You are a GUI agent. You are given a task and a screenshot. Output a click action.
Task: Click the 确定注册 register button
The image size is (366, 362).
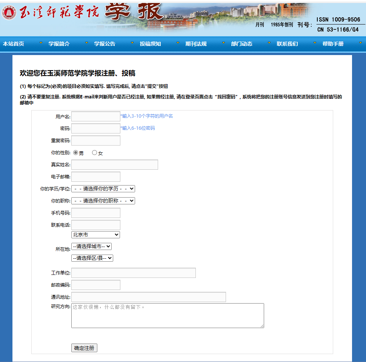pyautogui.click(x=84, y=348)
